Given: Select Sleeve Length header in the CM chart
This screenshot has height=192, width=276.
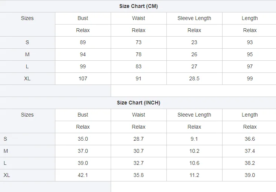Looking at the screenshot, I should click(194, 18).
